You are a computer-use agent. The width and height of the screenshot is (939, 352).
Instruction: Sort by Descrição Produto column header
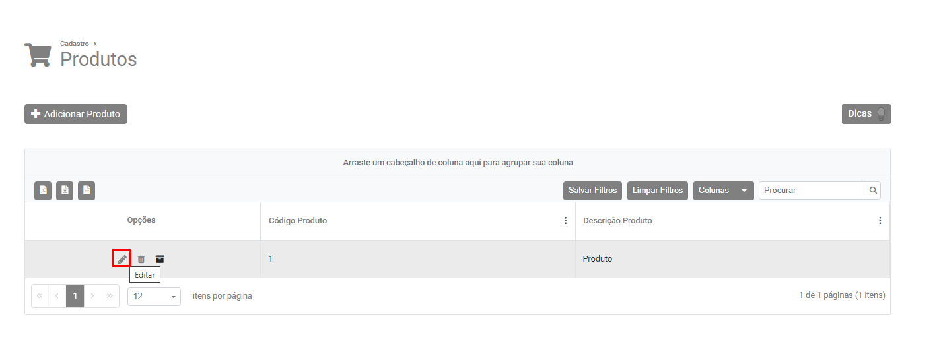pyautogui.click(x=617, y=221)
